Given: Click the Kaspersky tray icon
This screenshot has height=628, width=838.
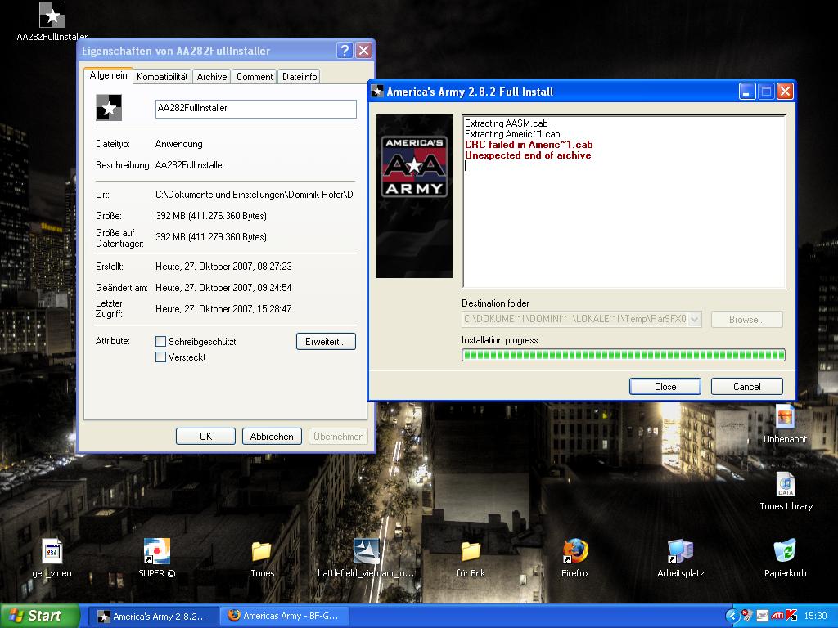Looking at the screenshot, I should 791,616.
